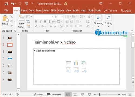Toggle Italic formatting
The image size is (135, 97).
[x=40, y=22]
